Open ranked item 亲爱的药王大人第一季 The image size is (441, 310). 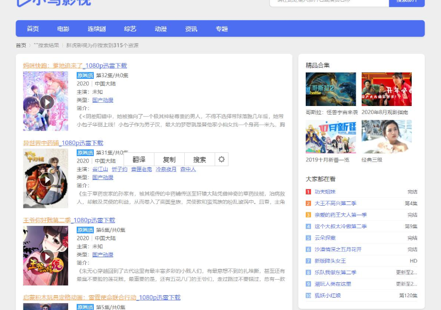tap(340, 215)
